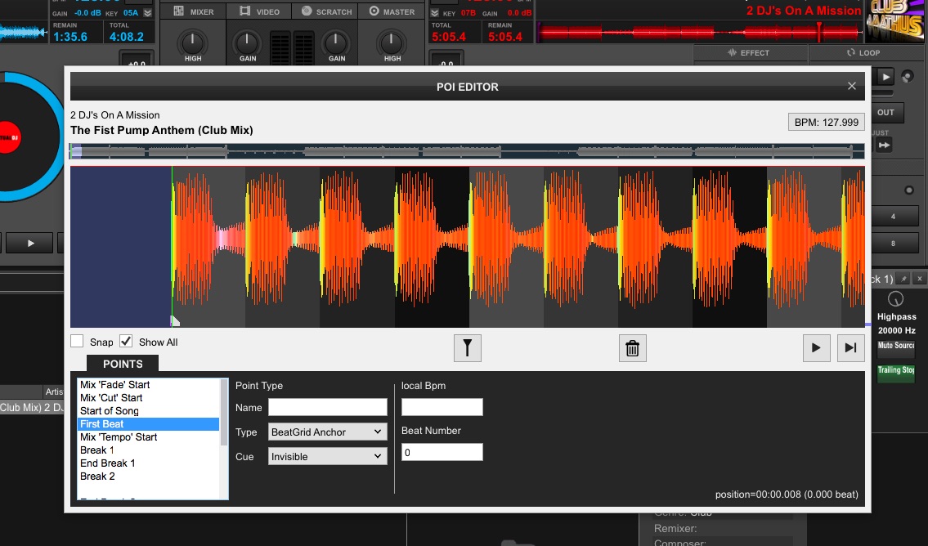
Task: Click the left deck 05A key value
Action: [x=131, y=12]
